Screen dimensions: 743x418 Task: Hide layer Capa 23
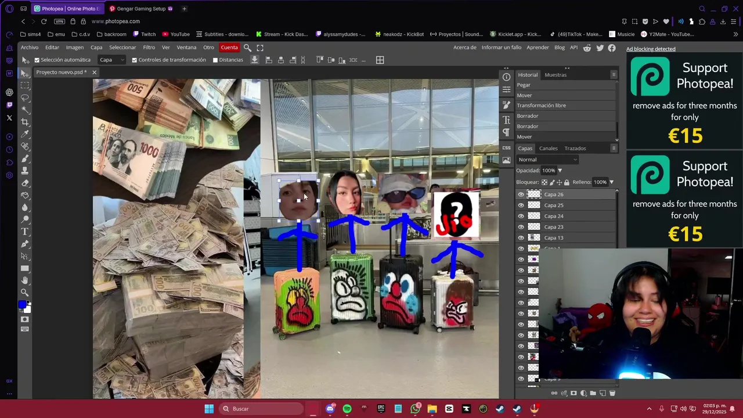[x=521, y=227]
